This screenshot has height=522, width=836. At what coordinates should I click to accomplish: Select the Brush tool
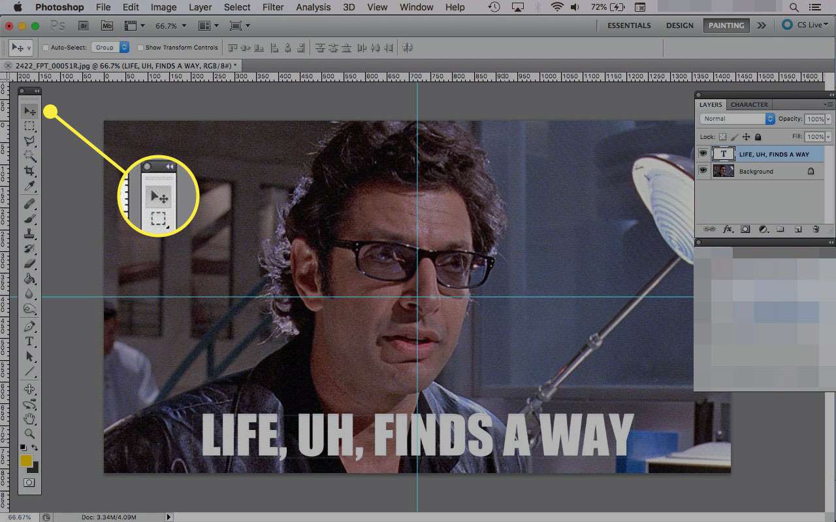point(30,219)
